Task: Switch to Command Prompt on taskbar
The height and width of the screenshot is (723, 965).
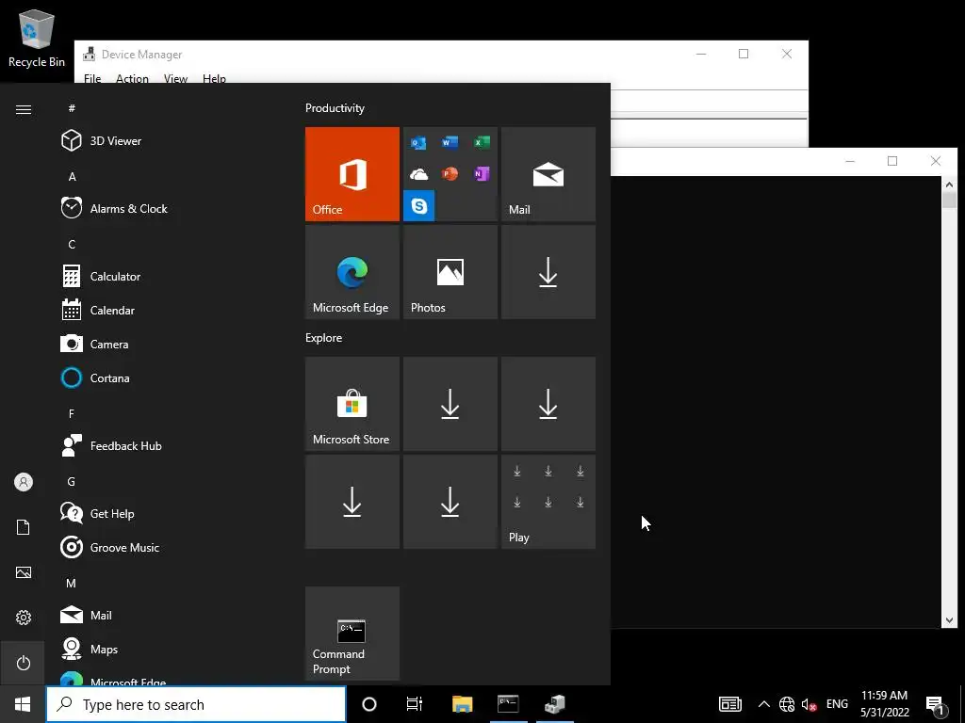Action: click(x=508, y=704)
